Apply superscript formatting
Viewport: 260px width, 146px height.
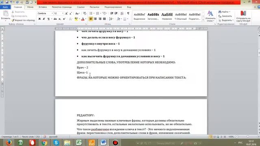(x=64, y=19)
